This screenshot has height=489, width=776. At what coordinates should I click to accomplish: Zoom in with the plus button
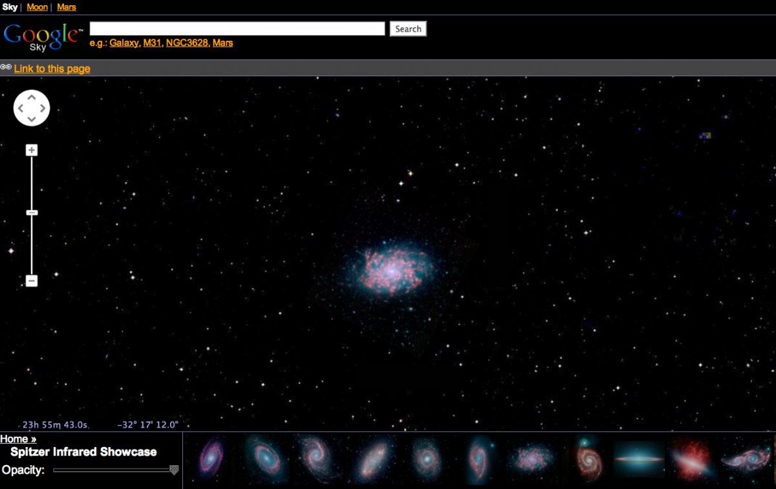(x=32, y=151)
